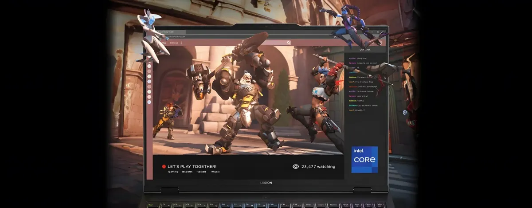Click the !socials tag
The width and height of the screenshot is (532, 208).
click(202, 172)
